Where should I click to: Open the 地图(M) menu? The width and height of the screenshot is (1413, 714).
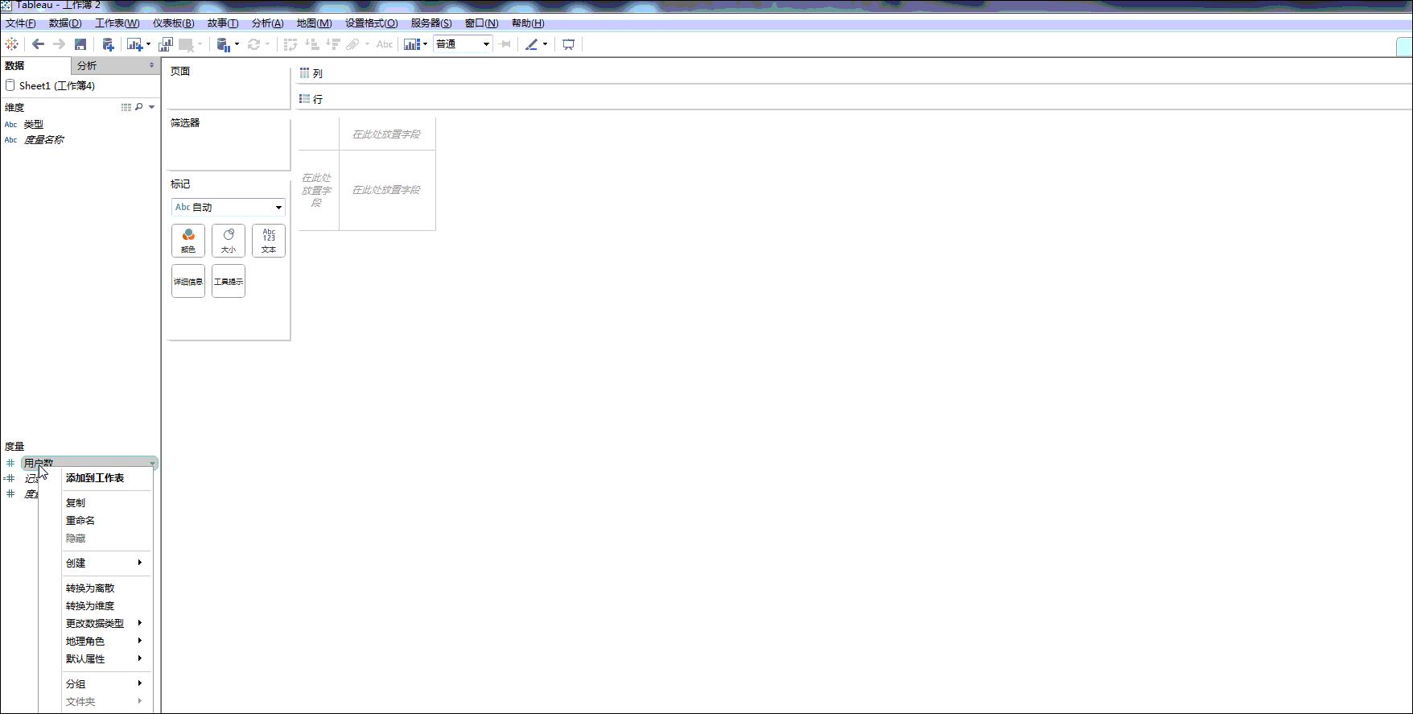[314, 23]
